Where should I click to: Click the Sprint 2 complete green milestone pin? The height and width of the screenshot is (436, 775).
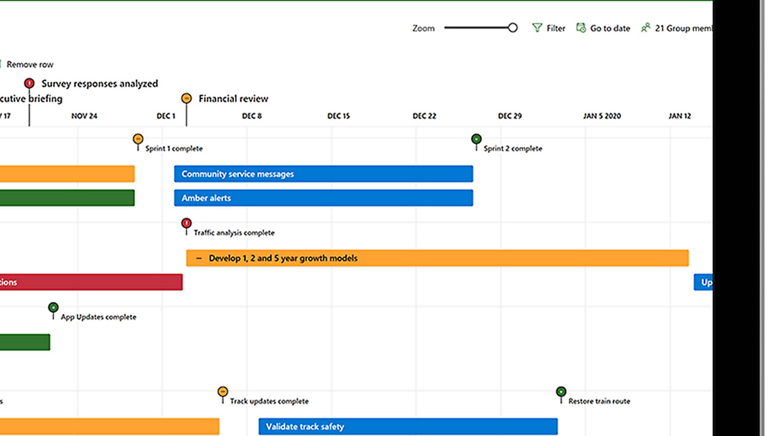tap(477, 140)
